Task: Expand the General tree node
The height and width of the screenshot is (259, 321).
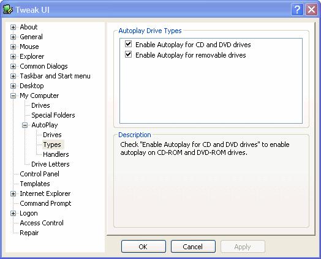Action: tap(13, 37)
